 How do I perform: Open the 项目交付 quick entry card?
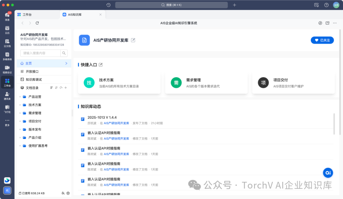point(293,83)
